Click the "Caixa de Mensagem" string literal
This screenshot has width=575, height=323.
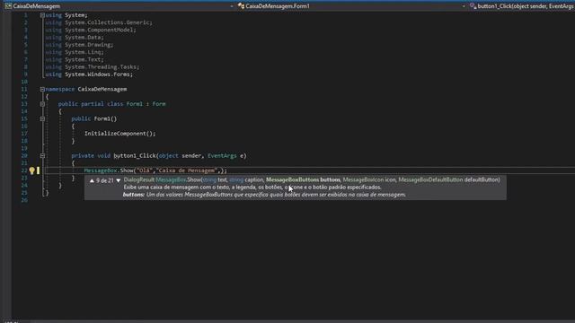[x=188, y=170]
